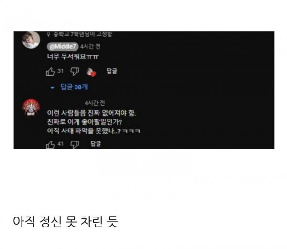Open @Middle7 profile avatar
Screen dimensions: 287x249
pos(31,40)
